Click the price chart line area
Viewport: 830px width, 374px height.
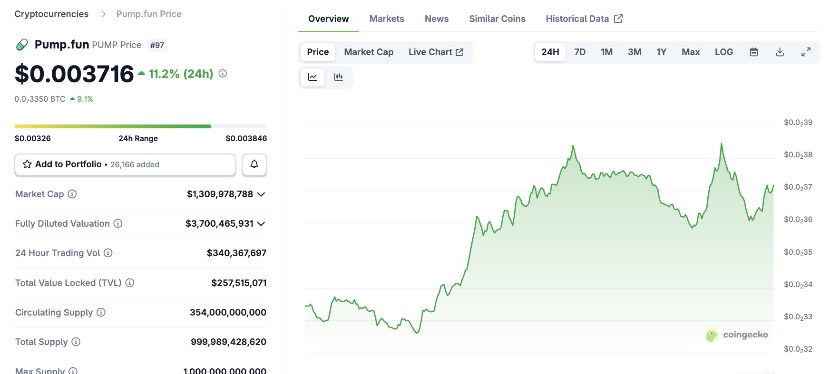[x=539, y=238]
